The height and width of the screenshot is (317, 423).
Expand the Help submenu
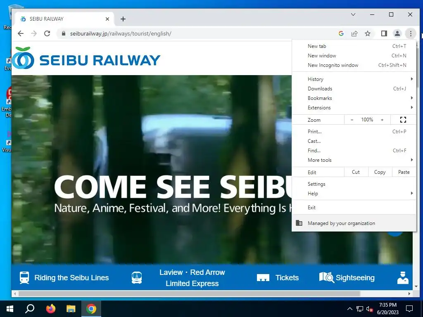tap(354, 193)
